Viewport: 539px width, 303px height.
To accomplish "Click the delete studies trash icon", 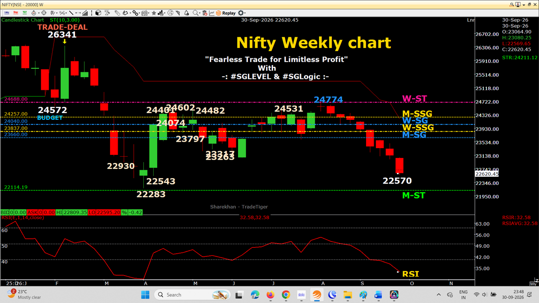I will coord(204,13).
